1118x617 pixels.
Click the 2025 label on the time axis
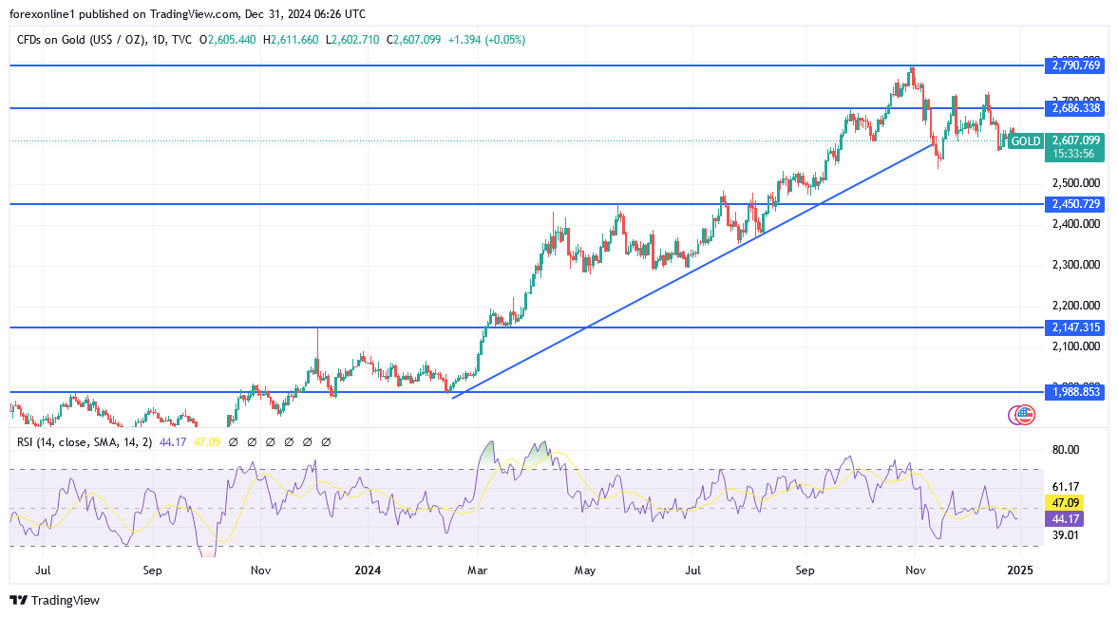(x=1021, y=570)
